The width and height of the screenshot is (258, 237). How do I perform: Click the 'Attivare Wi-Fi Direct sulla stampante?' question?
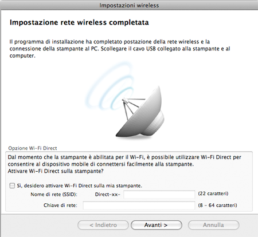tap(56, 171)
